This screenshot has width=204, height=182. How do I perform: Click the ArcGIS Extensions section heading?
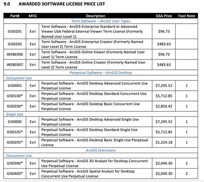[101, 151]
